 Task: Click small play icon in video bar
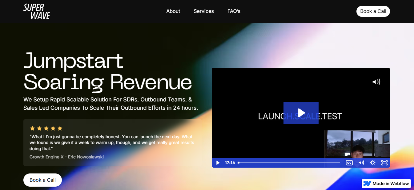[x=218, y=163]
